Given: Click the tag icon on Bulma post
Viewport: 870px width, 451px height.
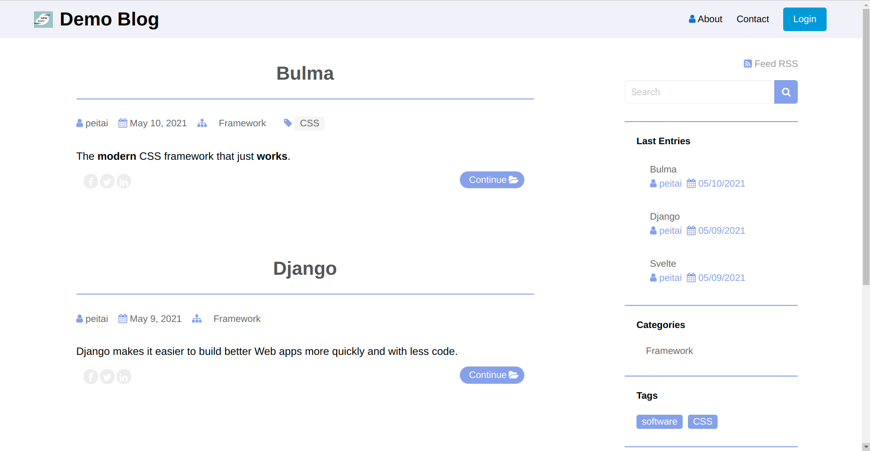Looking at the screenshot, I should (288, 123).
